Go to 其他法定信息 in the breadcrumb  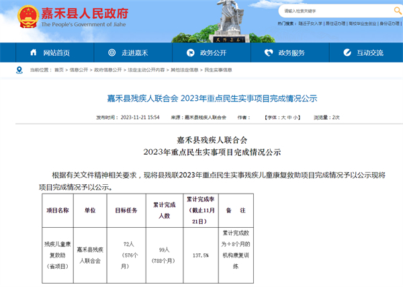pyautogui.click(x=184, y=70)
